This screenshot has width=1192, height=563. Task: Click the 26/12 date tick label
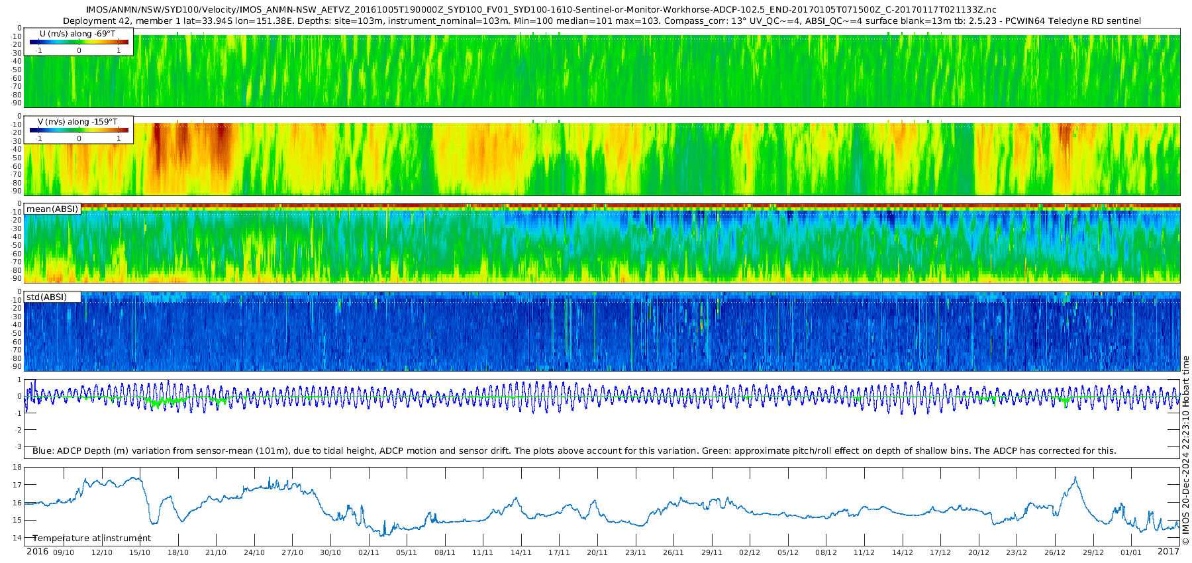(x=1055, y=552)
